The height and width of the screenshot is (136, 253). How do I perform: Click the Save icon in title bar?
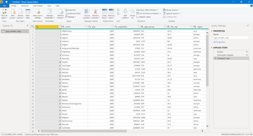(x=6, y=2)
